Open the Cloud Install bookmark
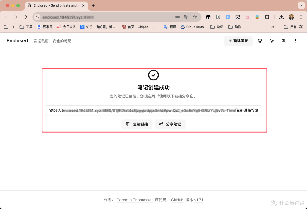The width and height of the screenshot is (307, 209). click(193, 27)
